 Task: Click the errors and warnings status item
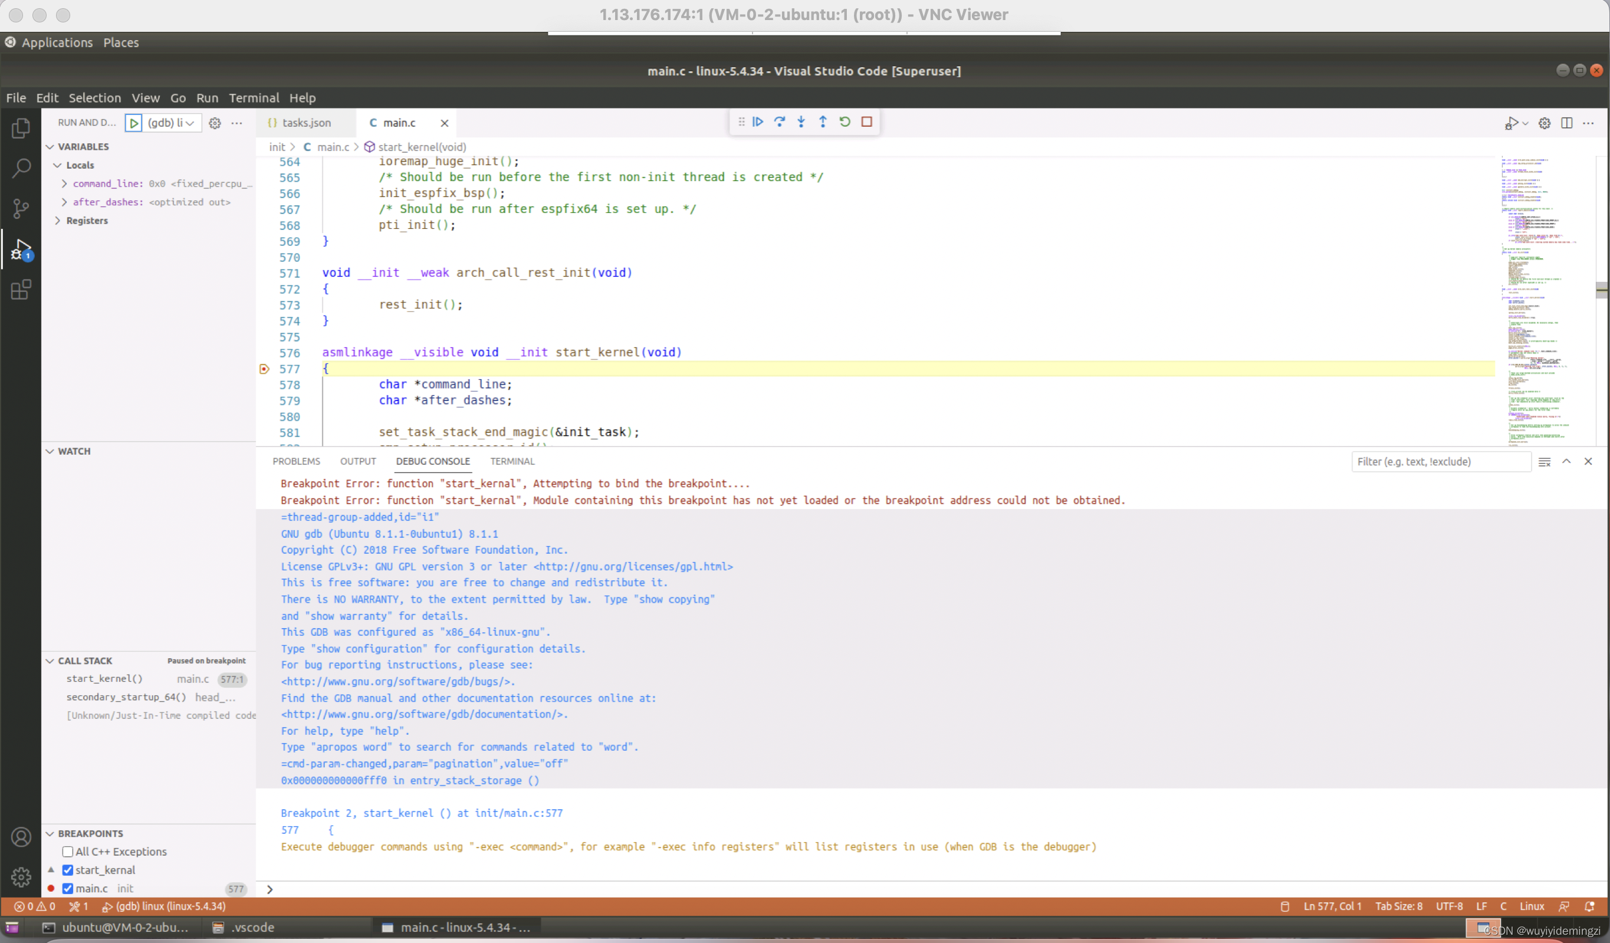pyautogui.click(x=35, y=906)
